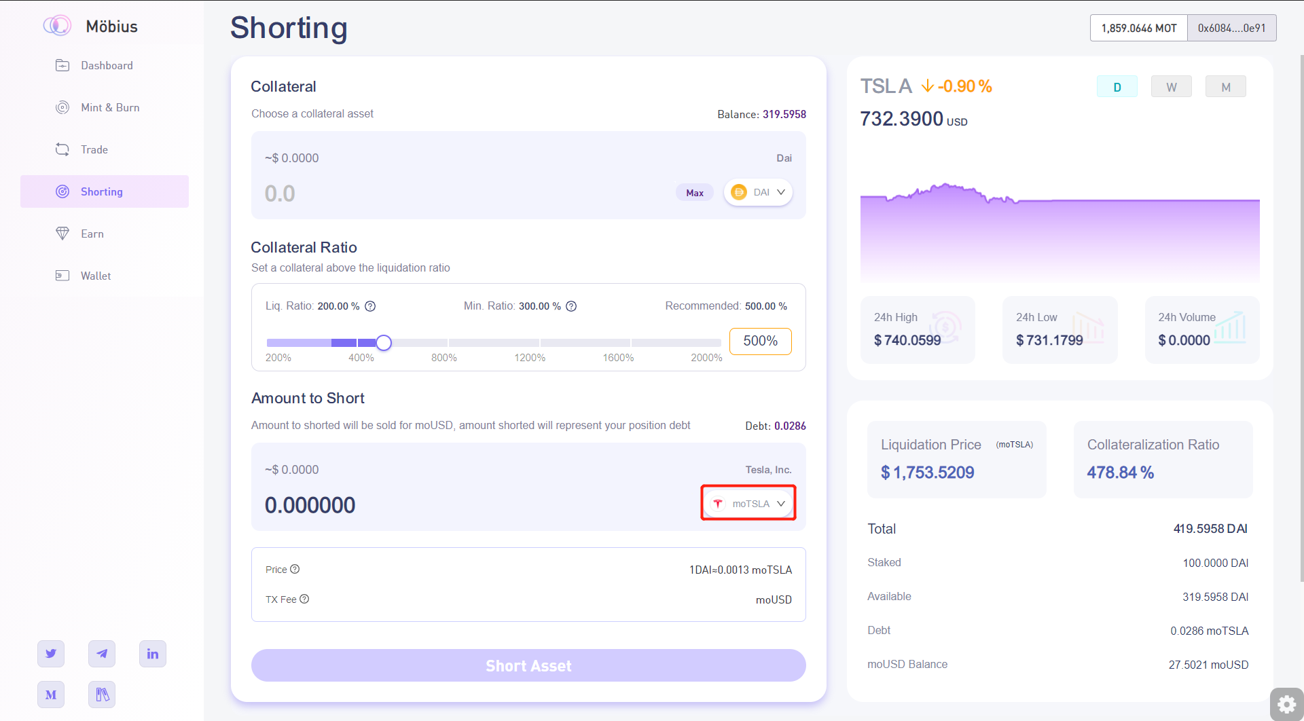
Task: Click the 500% ratio input box
Action: coord(760,341)
